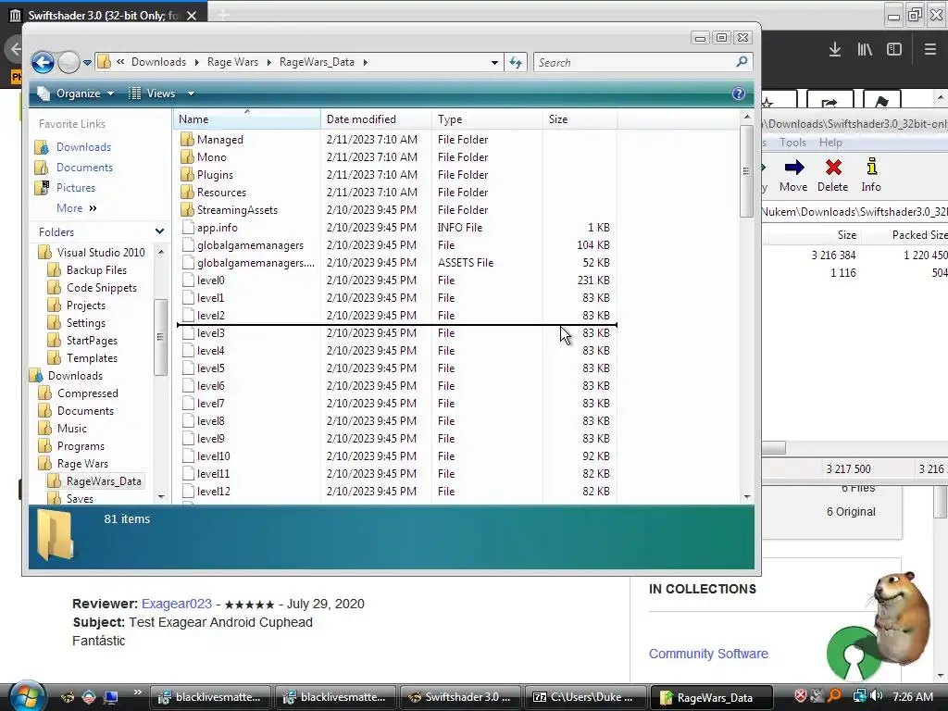Select Templates folder in tree
The width and height of the screenshot is (948, 711).
tap(92, 358)
